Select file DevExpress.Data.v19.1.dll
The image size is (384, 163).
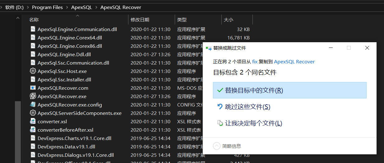point(66,147)
